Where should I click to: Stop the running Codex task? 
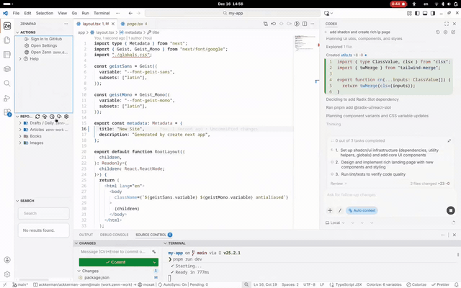tap(450, 210)
